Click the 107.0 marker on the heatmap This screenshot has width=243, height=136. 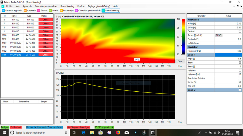coord(137,59)
